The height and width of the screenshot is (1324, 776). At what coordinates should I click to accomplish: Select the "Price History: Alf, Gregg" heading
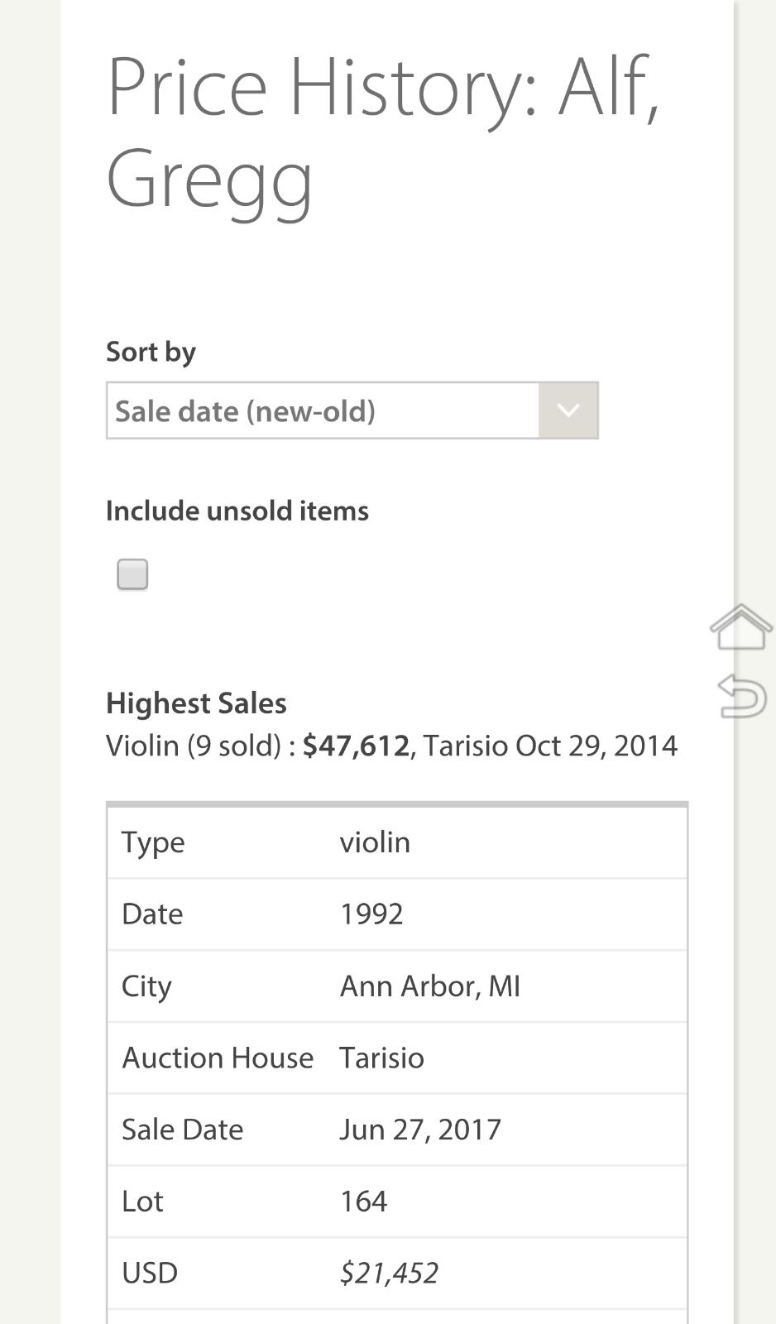coord(382,132)
